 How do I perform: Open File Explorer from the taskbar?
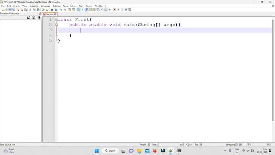coord(139,151)
